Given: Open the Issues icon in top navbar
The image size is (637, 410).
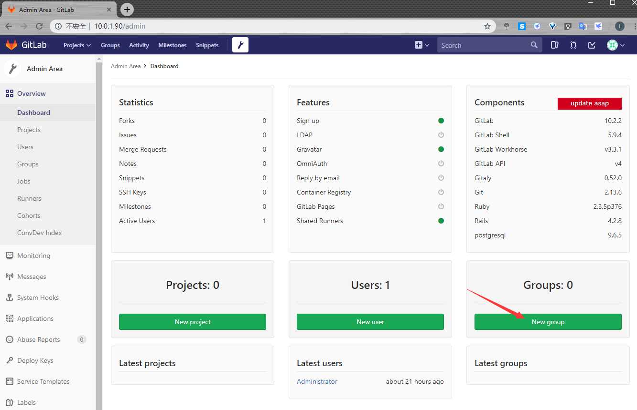Looking at the screenshot, I should click(554, 45).
